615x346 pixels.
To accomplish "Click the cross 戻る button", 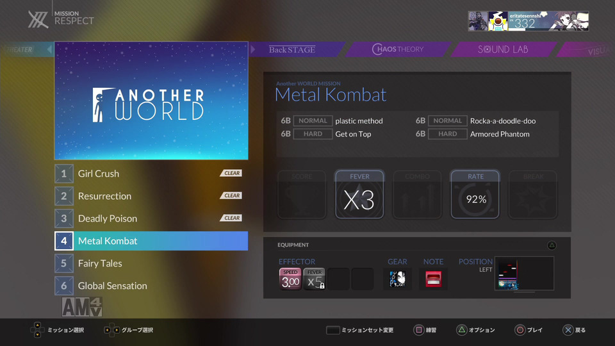I will pyautogui.click(x=574, y=331).
